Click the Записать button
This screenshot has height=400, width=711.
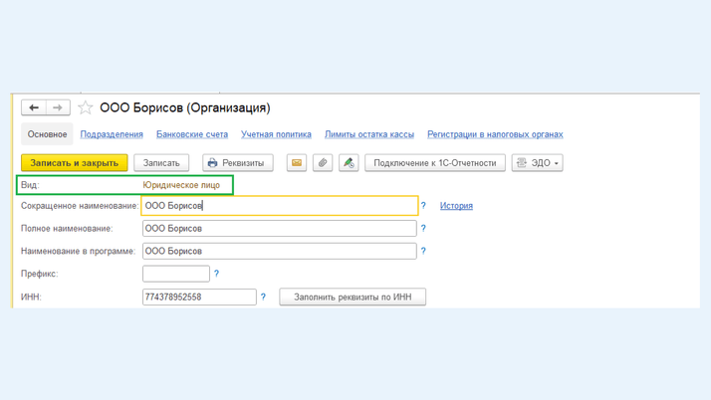[161, 162]
